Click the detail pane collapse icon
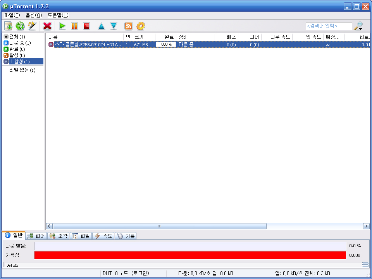Image resolution: width=372 pixels, height=279 pixels. pyautogui.click(x=365, y=265)
